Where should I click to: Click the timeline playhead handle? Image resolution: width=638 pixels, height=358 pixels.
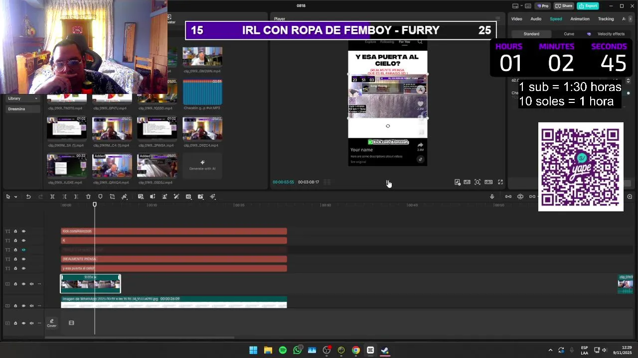coord(95,204)
